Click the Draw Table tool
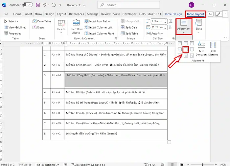 [x=42, y=21]
